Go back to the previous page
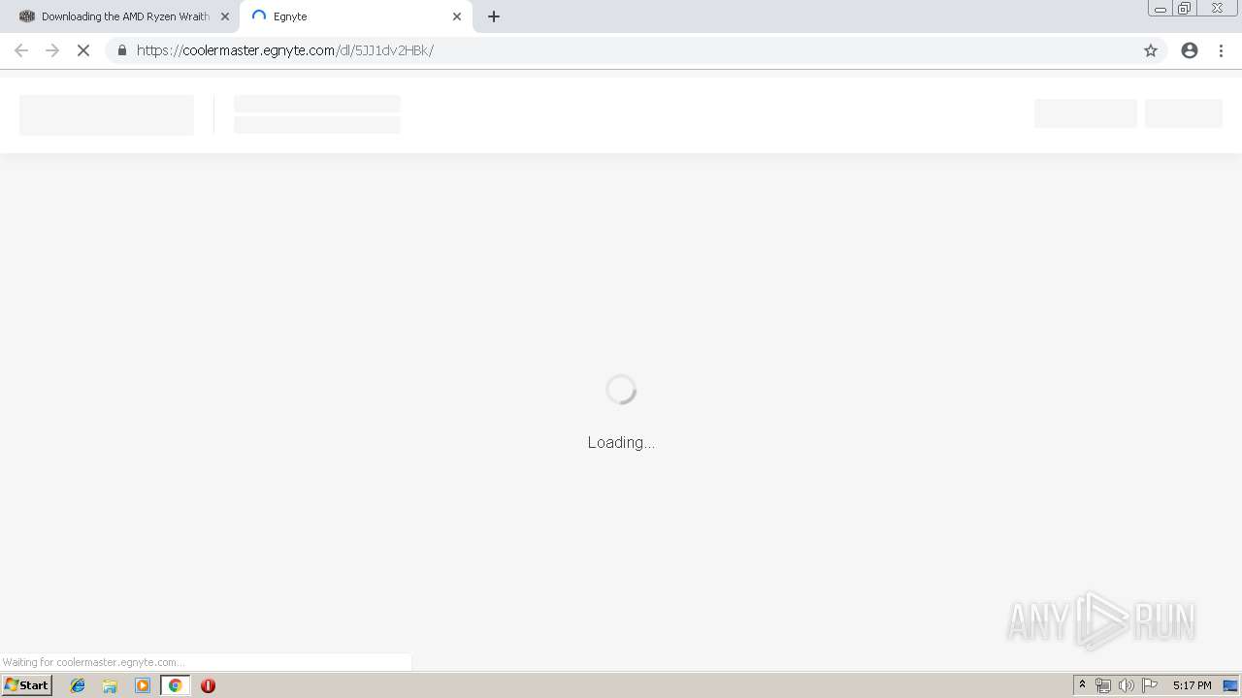Screen dimensions: 1242x698 [x=21, y=50]
